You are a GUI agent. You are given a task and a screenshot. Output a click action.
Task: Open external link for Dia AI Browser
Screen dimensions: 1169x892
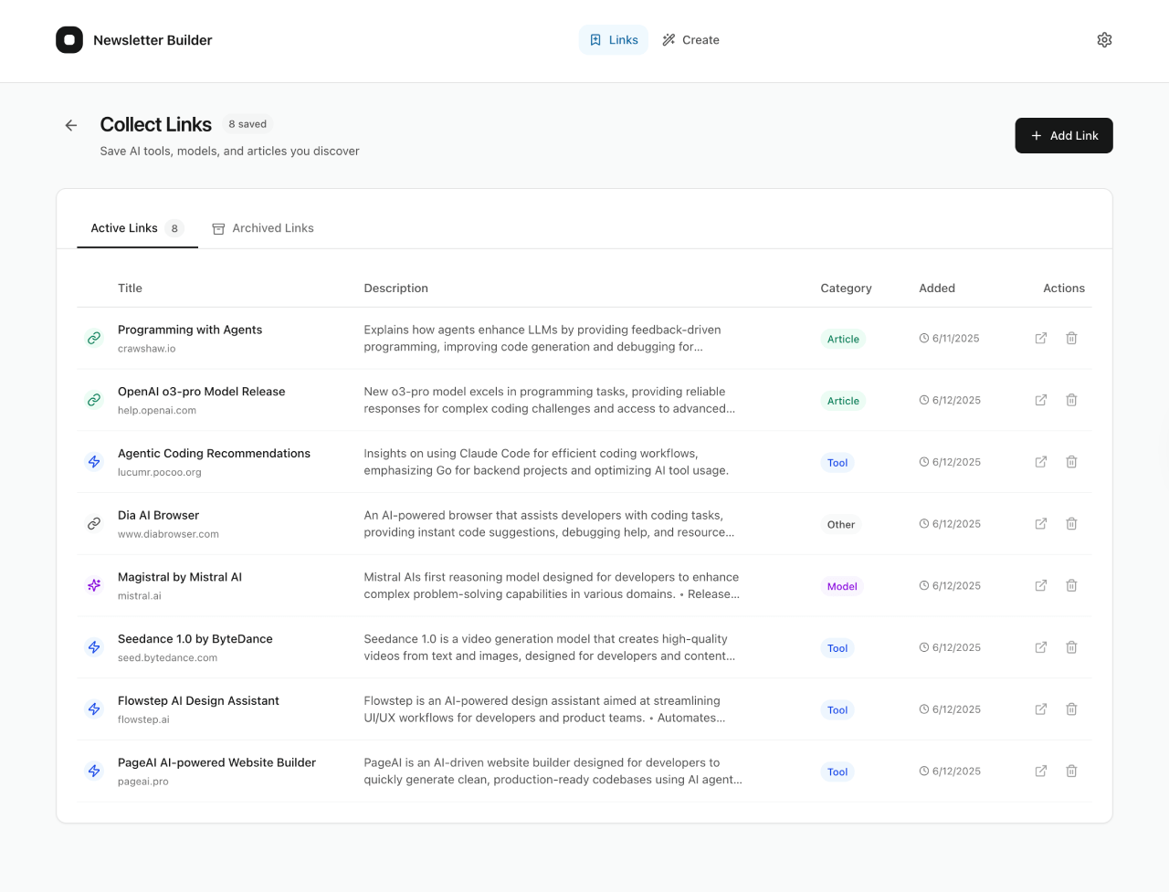1040,524
